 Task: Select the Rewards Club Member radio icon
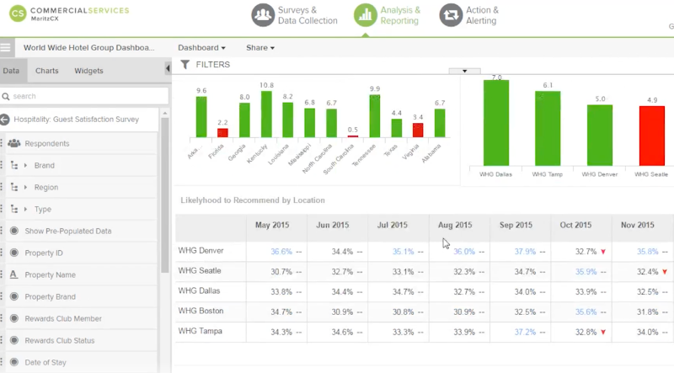pos(14,318)
